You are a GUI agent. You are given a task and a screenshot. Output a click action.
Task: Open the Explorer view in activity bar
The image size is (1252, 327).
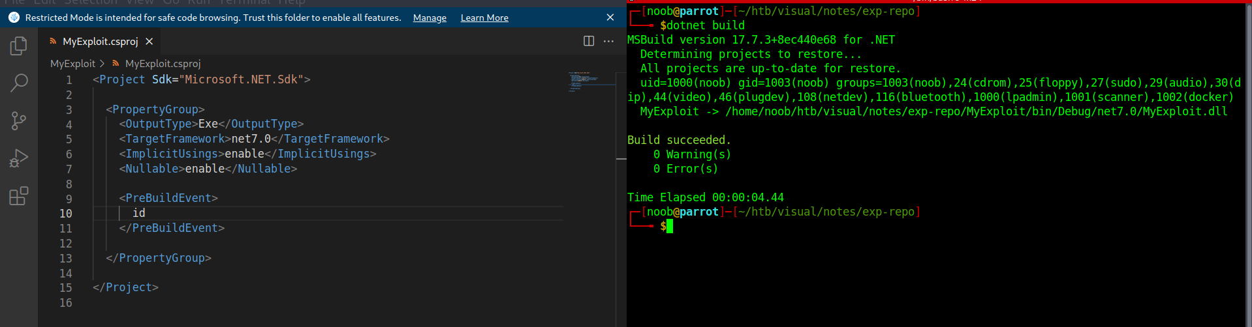click(19, 46)
